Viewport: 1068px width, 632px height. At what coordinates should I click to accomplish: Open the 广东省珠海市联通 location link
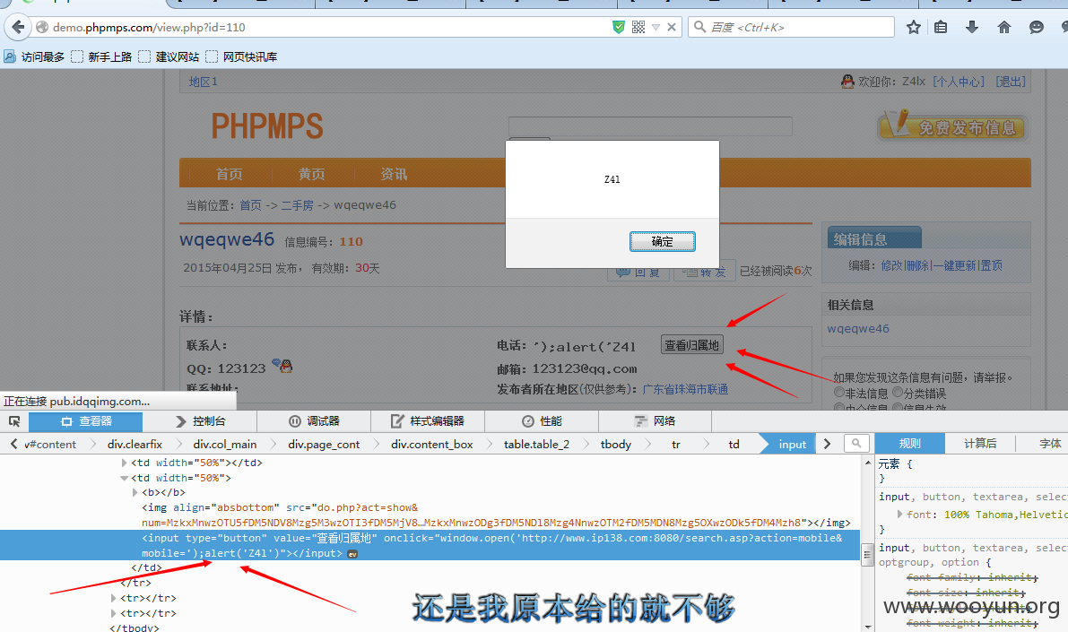point(685,390)
